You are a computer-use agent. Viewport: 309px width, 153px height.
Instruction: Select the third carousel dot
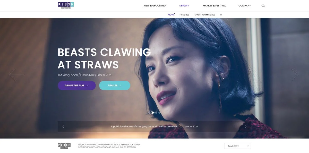pyautogui.click(x=156, y=113)
